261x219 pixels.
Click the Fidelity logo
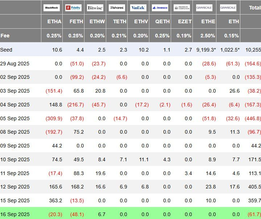(x=73, y=8)
